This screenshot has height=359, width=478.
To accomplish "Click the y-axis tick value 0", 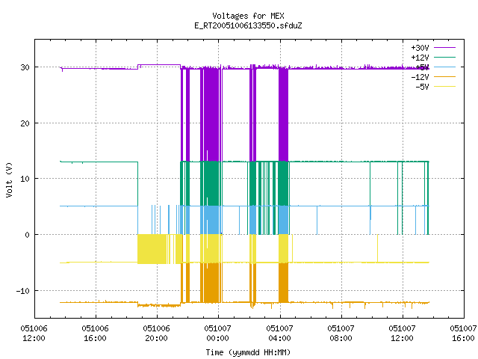I will click(x=28, y=235).
